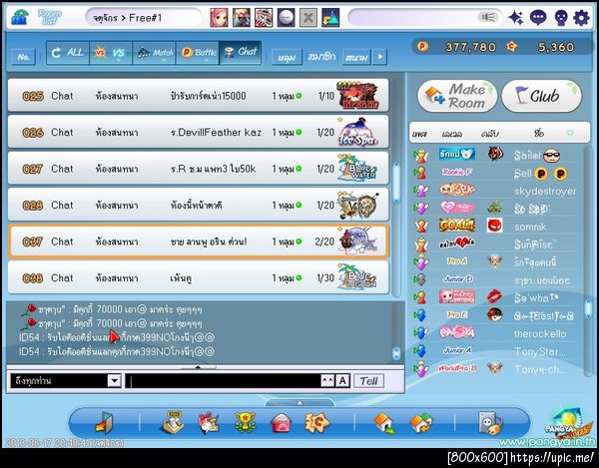599x468 pixels.
Task: Select chat room 027
Action: (x=199, y=169)
